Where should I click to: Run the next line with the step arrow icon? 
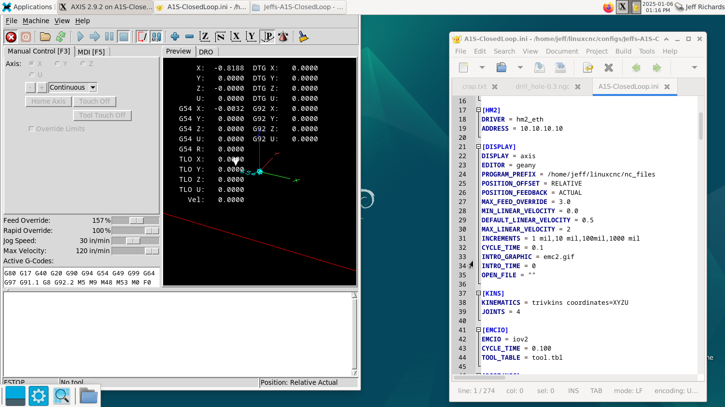click(x=95, y=37)
